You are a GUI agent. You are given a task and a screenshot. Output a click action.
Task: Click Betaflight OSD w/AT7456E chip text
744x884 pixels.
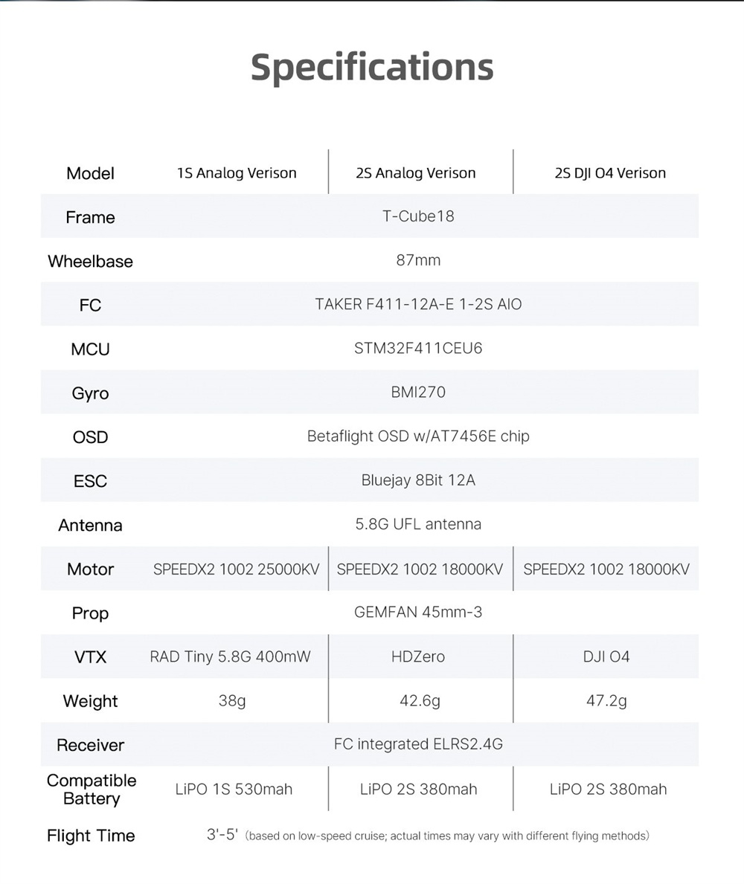[x=418, y=436]
